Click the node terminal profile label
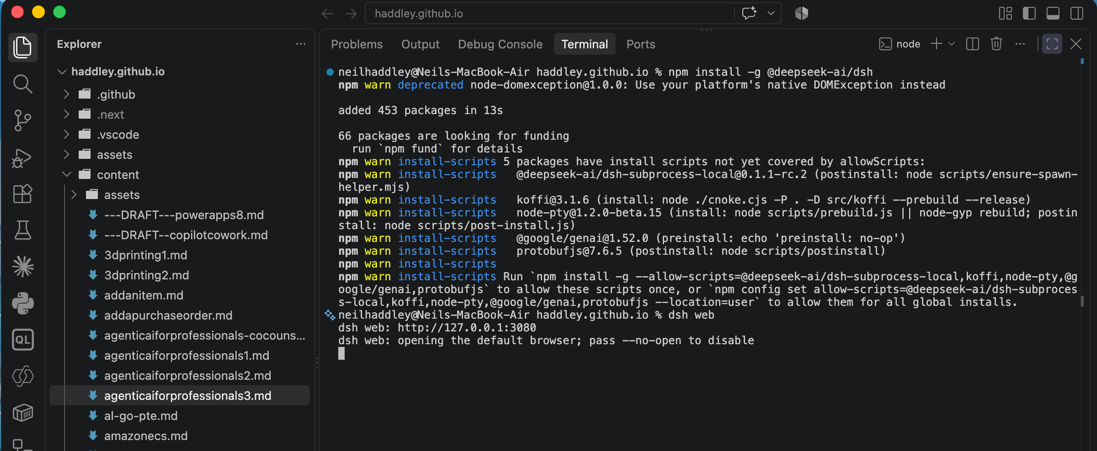Screen dimensions: 1097x451 [x=900, y=44]
